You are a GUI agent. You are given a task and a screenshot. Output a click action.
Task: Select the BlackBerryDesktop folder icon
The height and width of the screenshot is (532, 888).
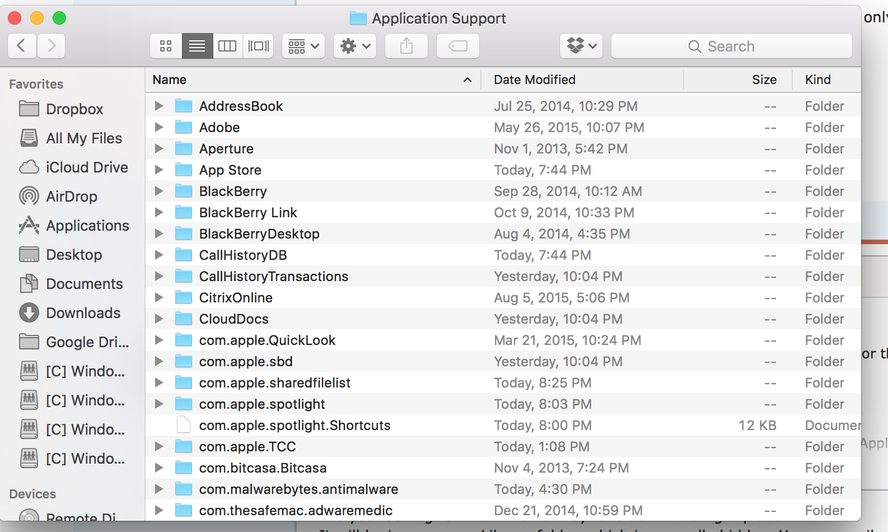(184, 234)
